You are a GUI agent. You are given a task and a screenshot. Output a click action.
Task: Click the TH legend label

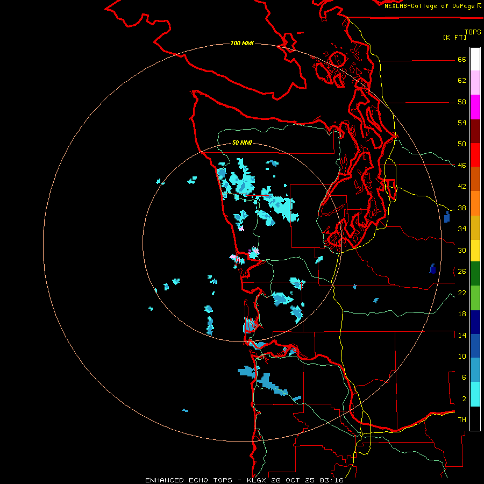[462, 420]
